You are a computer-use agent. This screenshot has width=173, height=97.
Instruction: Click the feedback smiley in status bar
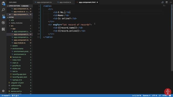pyautogui.click(x=170, y=96)
